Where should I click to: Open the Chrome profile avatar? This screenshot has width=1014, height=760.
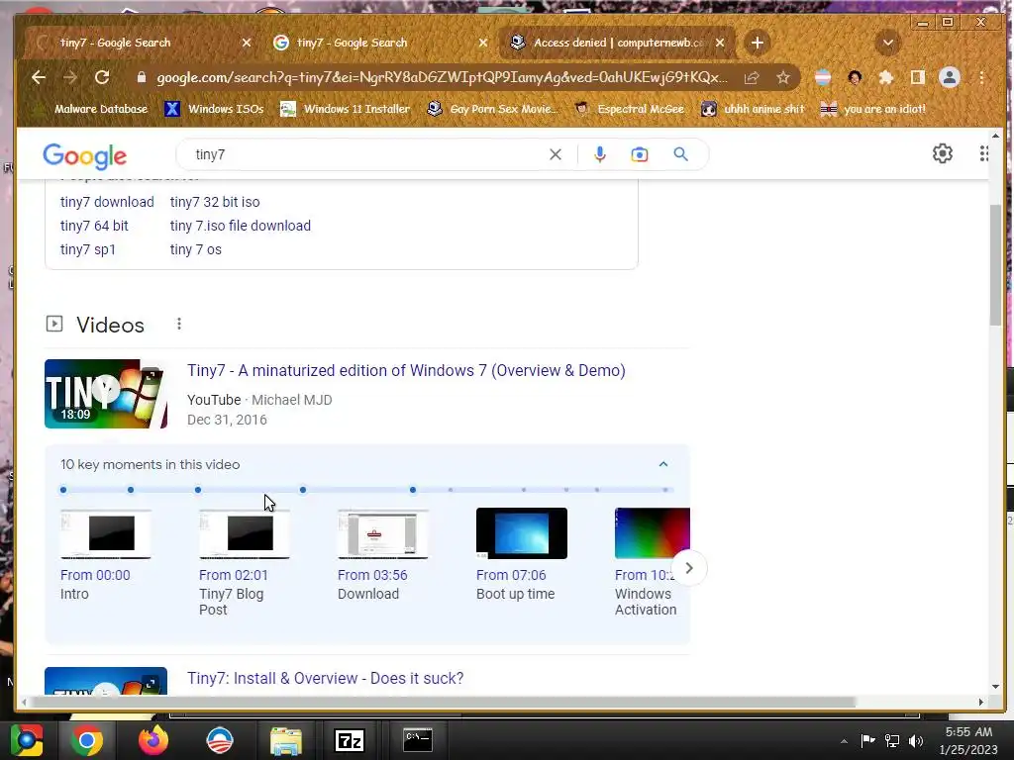(950, 77)
